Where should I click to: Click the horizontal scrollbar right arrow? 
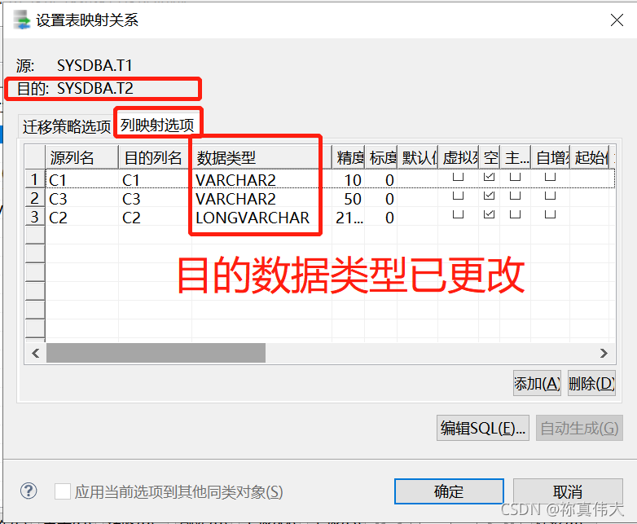point(604,353)
